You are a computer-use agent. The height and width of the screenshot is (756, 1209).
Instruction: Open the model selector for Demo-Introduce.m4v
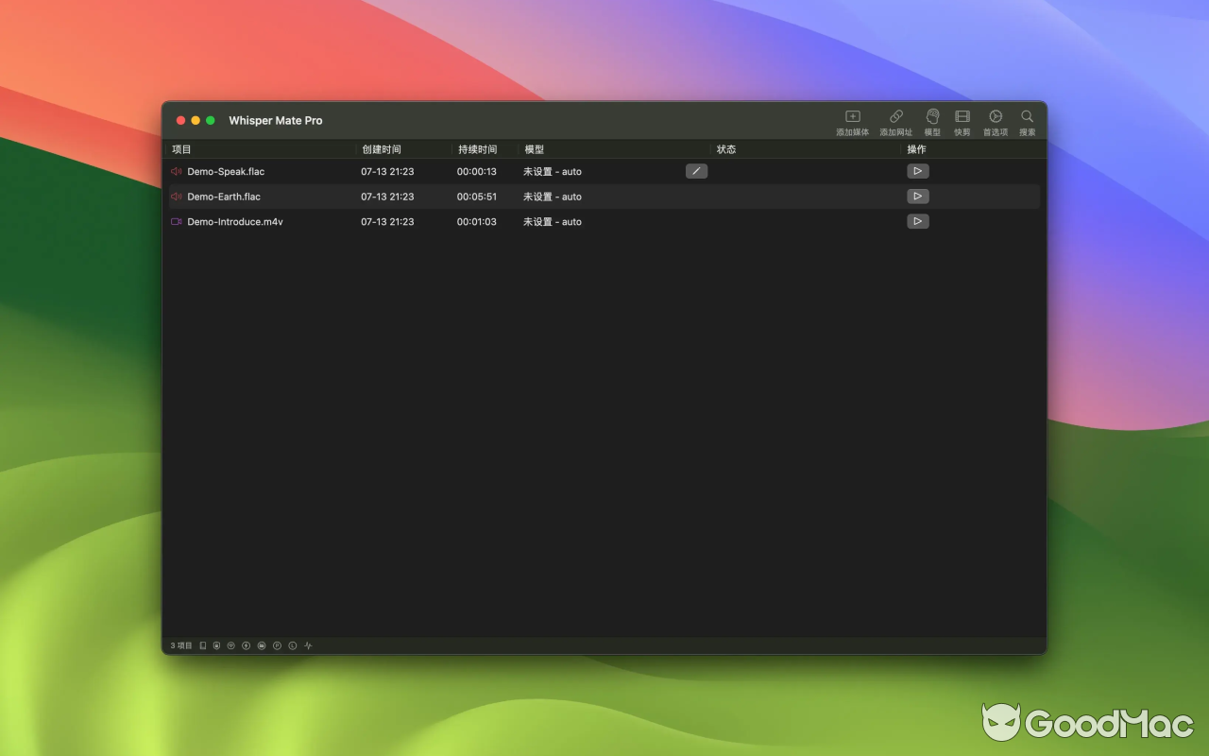552,221
